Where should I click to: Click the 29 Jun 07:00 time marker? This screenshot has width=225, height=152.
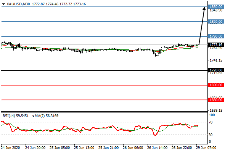pos(206,148)
